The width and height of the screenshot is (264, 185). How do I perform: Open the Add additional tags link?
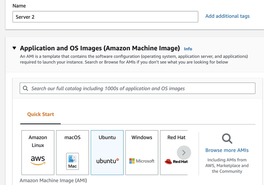point(227,16)
